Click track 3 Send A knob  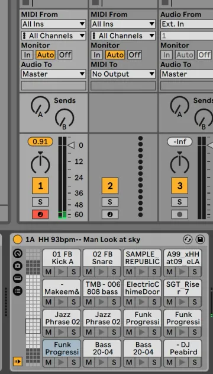click(x=179, y=106)
